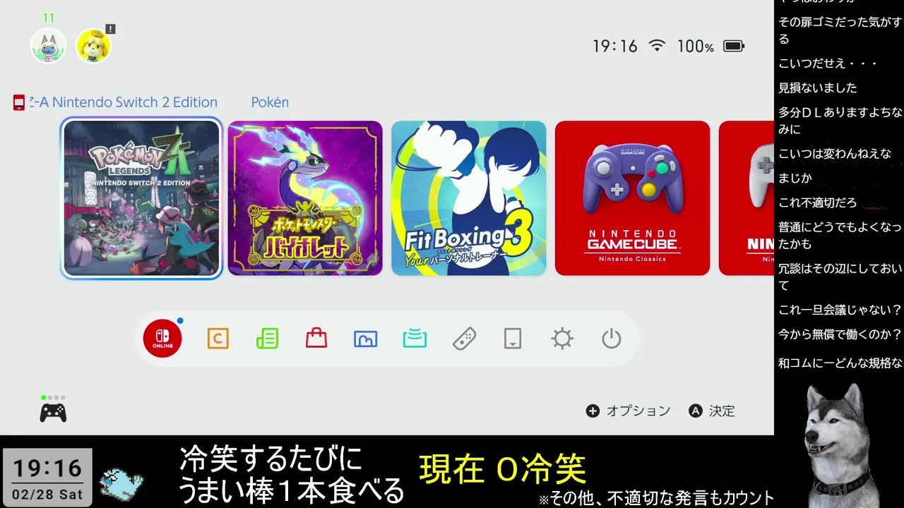Screen dimensions: 904x508
Task: Click the chat comment 見損ないました
Action: pos(818,88)
